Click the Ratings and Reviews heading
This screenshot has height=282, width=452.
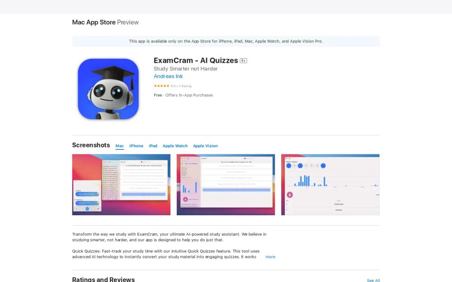(x=103, y=279)
